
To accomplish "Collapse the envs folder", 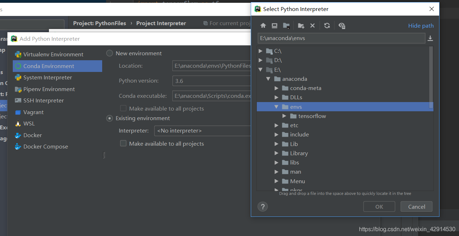I will point(277,107).
